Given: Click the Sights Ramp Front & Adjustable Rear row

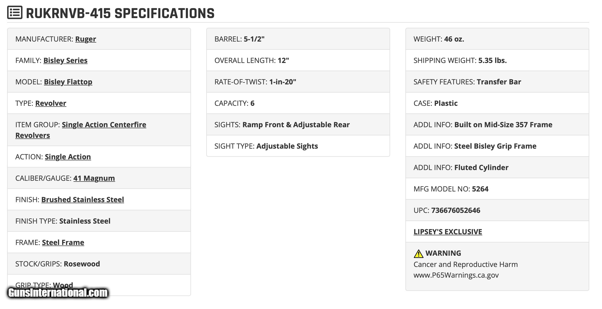Looking at the screenshot, I should click(x=298, y=125).
